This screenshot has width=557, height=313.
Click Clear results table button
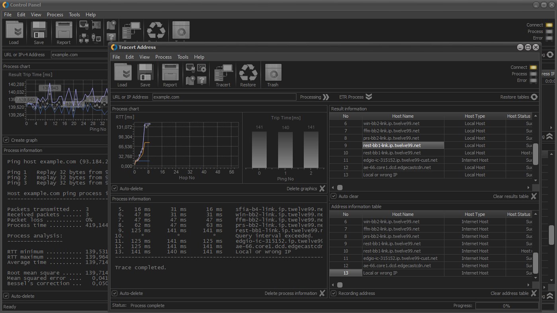(534, 196)
